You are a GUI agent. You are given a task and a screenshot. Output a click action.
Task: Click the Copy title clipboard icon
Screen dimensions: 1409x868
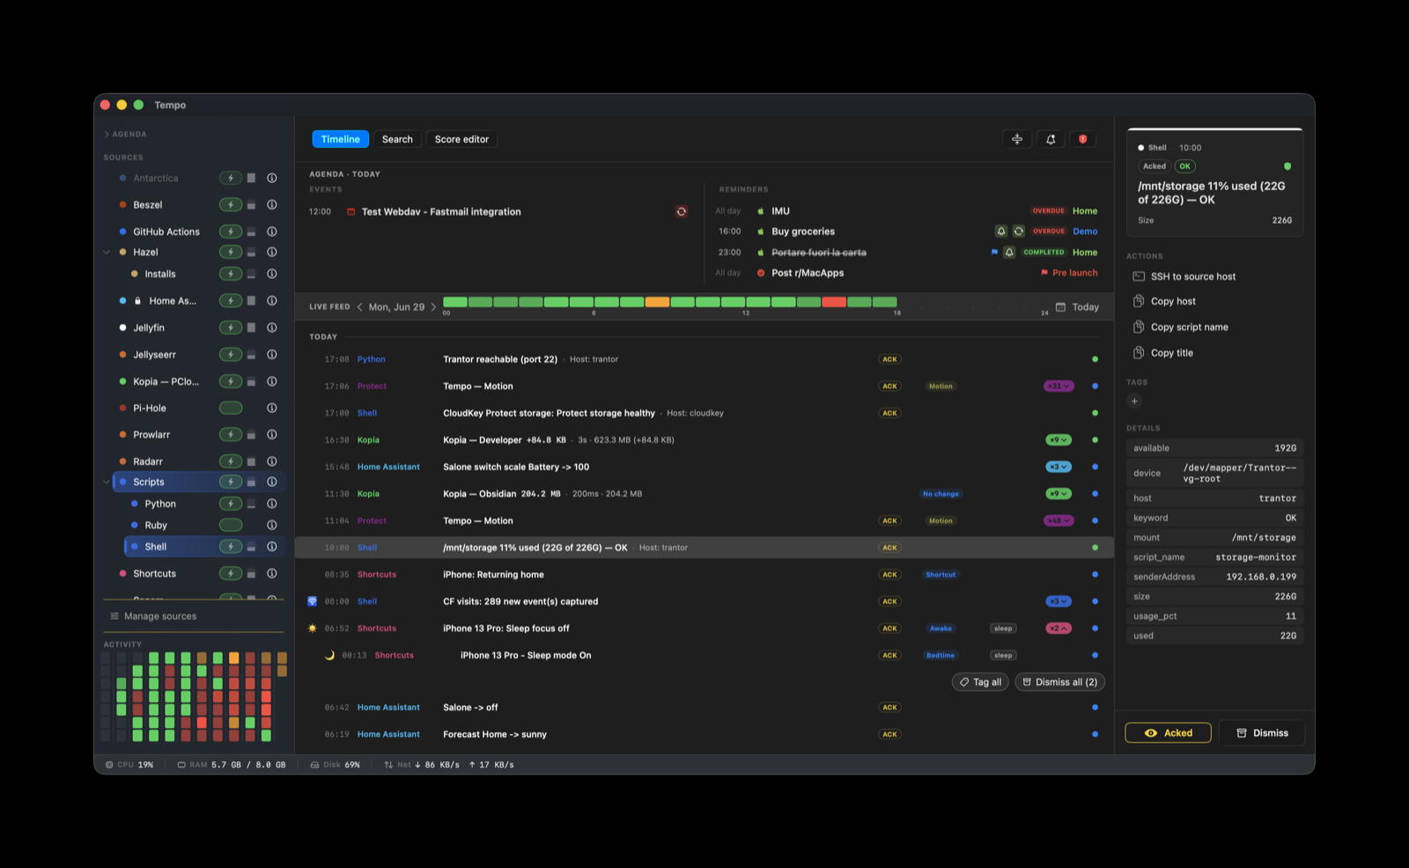pyautogui.click(x=1139, y=353)
